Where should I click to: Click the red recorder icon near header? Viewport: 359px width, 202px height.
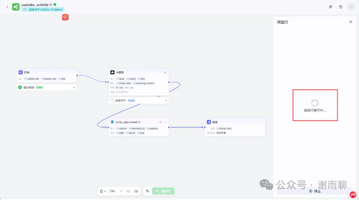65,17
